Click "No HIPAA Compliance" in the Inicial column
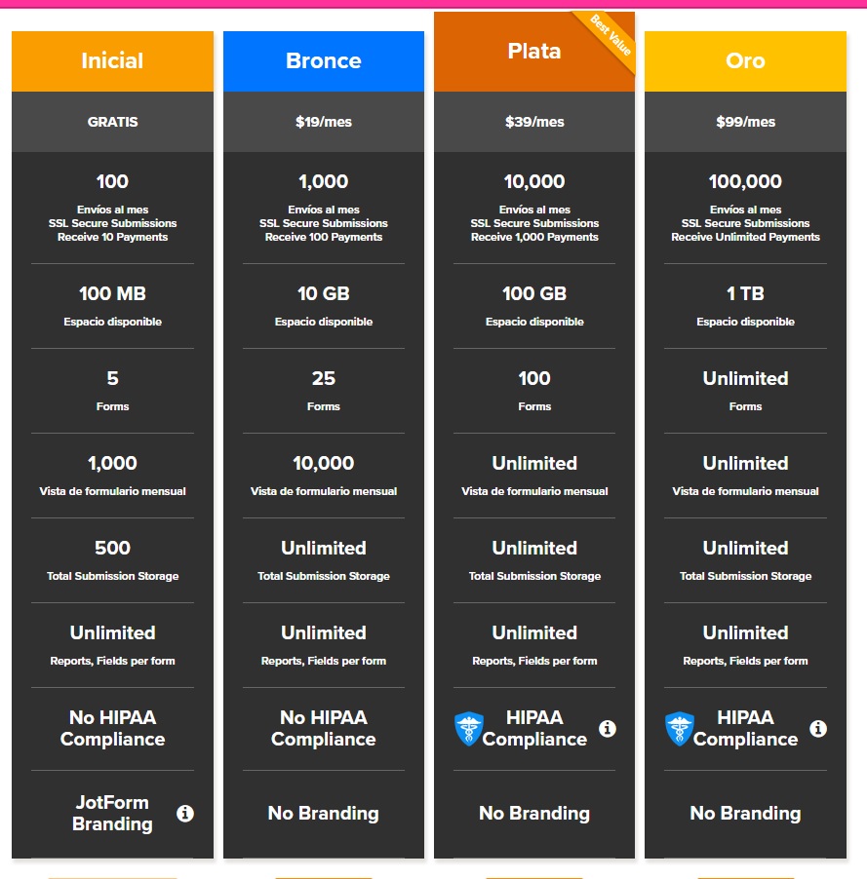 (112, 728)
